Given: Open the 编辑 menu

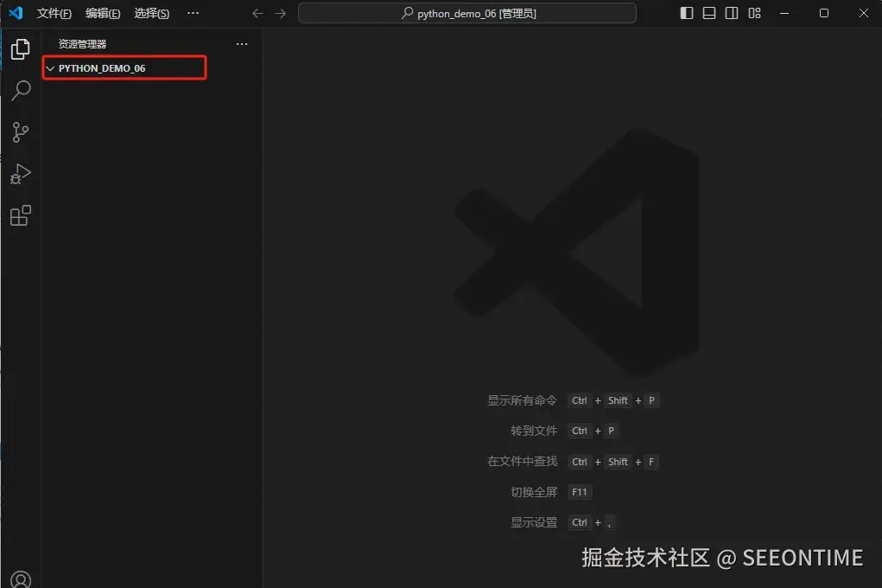Looking at the screenshot, I should tap(103, 13).
